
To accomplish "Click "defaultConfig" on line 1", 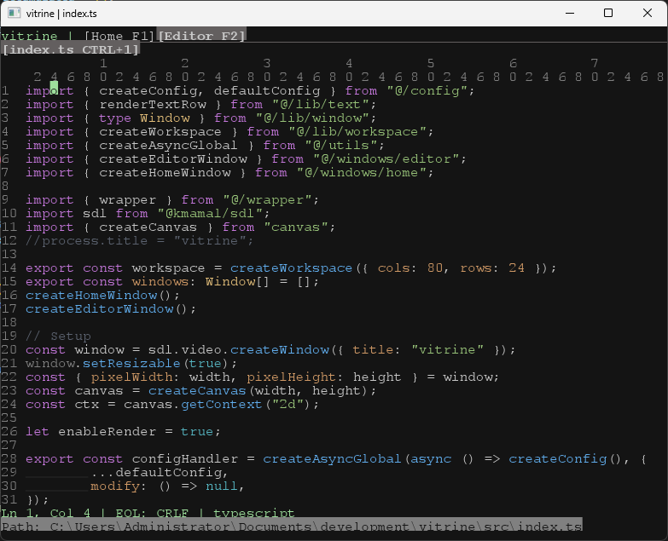I will click(x=267, y=90).
